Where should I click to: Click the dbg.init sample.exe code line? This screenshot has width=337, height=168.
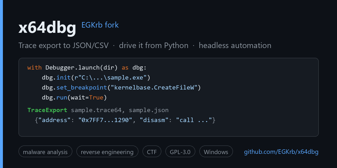coord(96,78)
